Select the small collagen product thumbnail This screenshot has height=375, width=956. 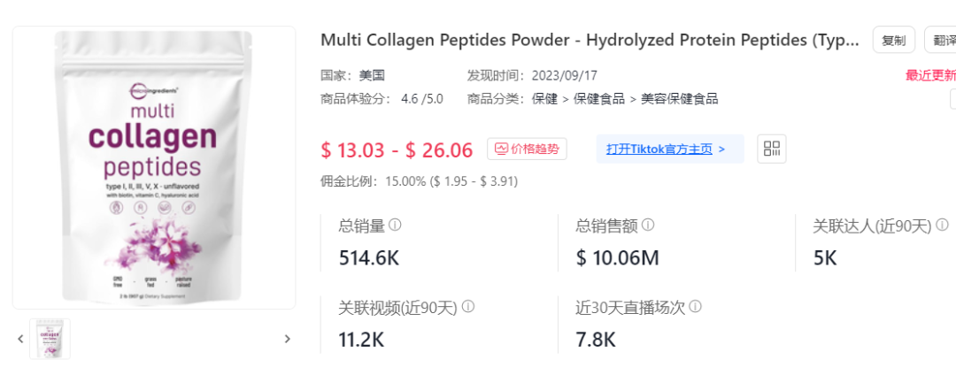tap(50, 339)
